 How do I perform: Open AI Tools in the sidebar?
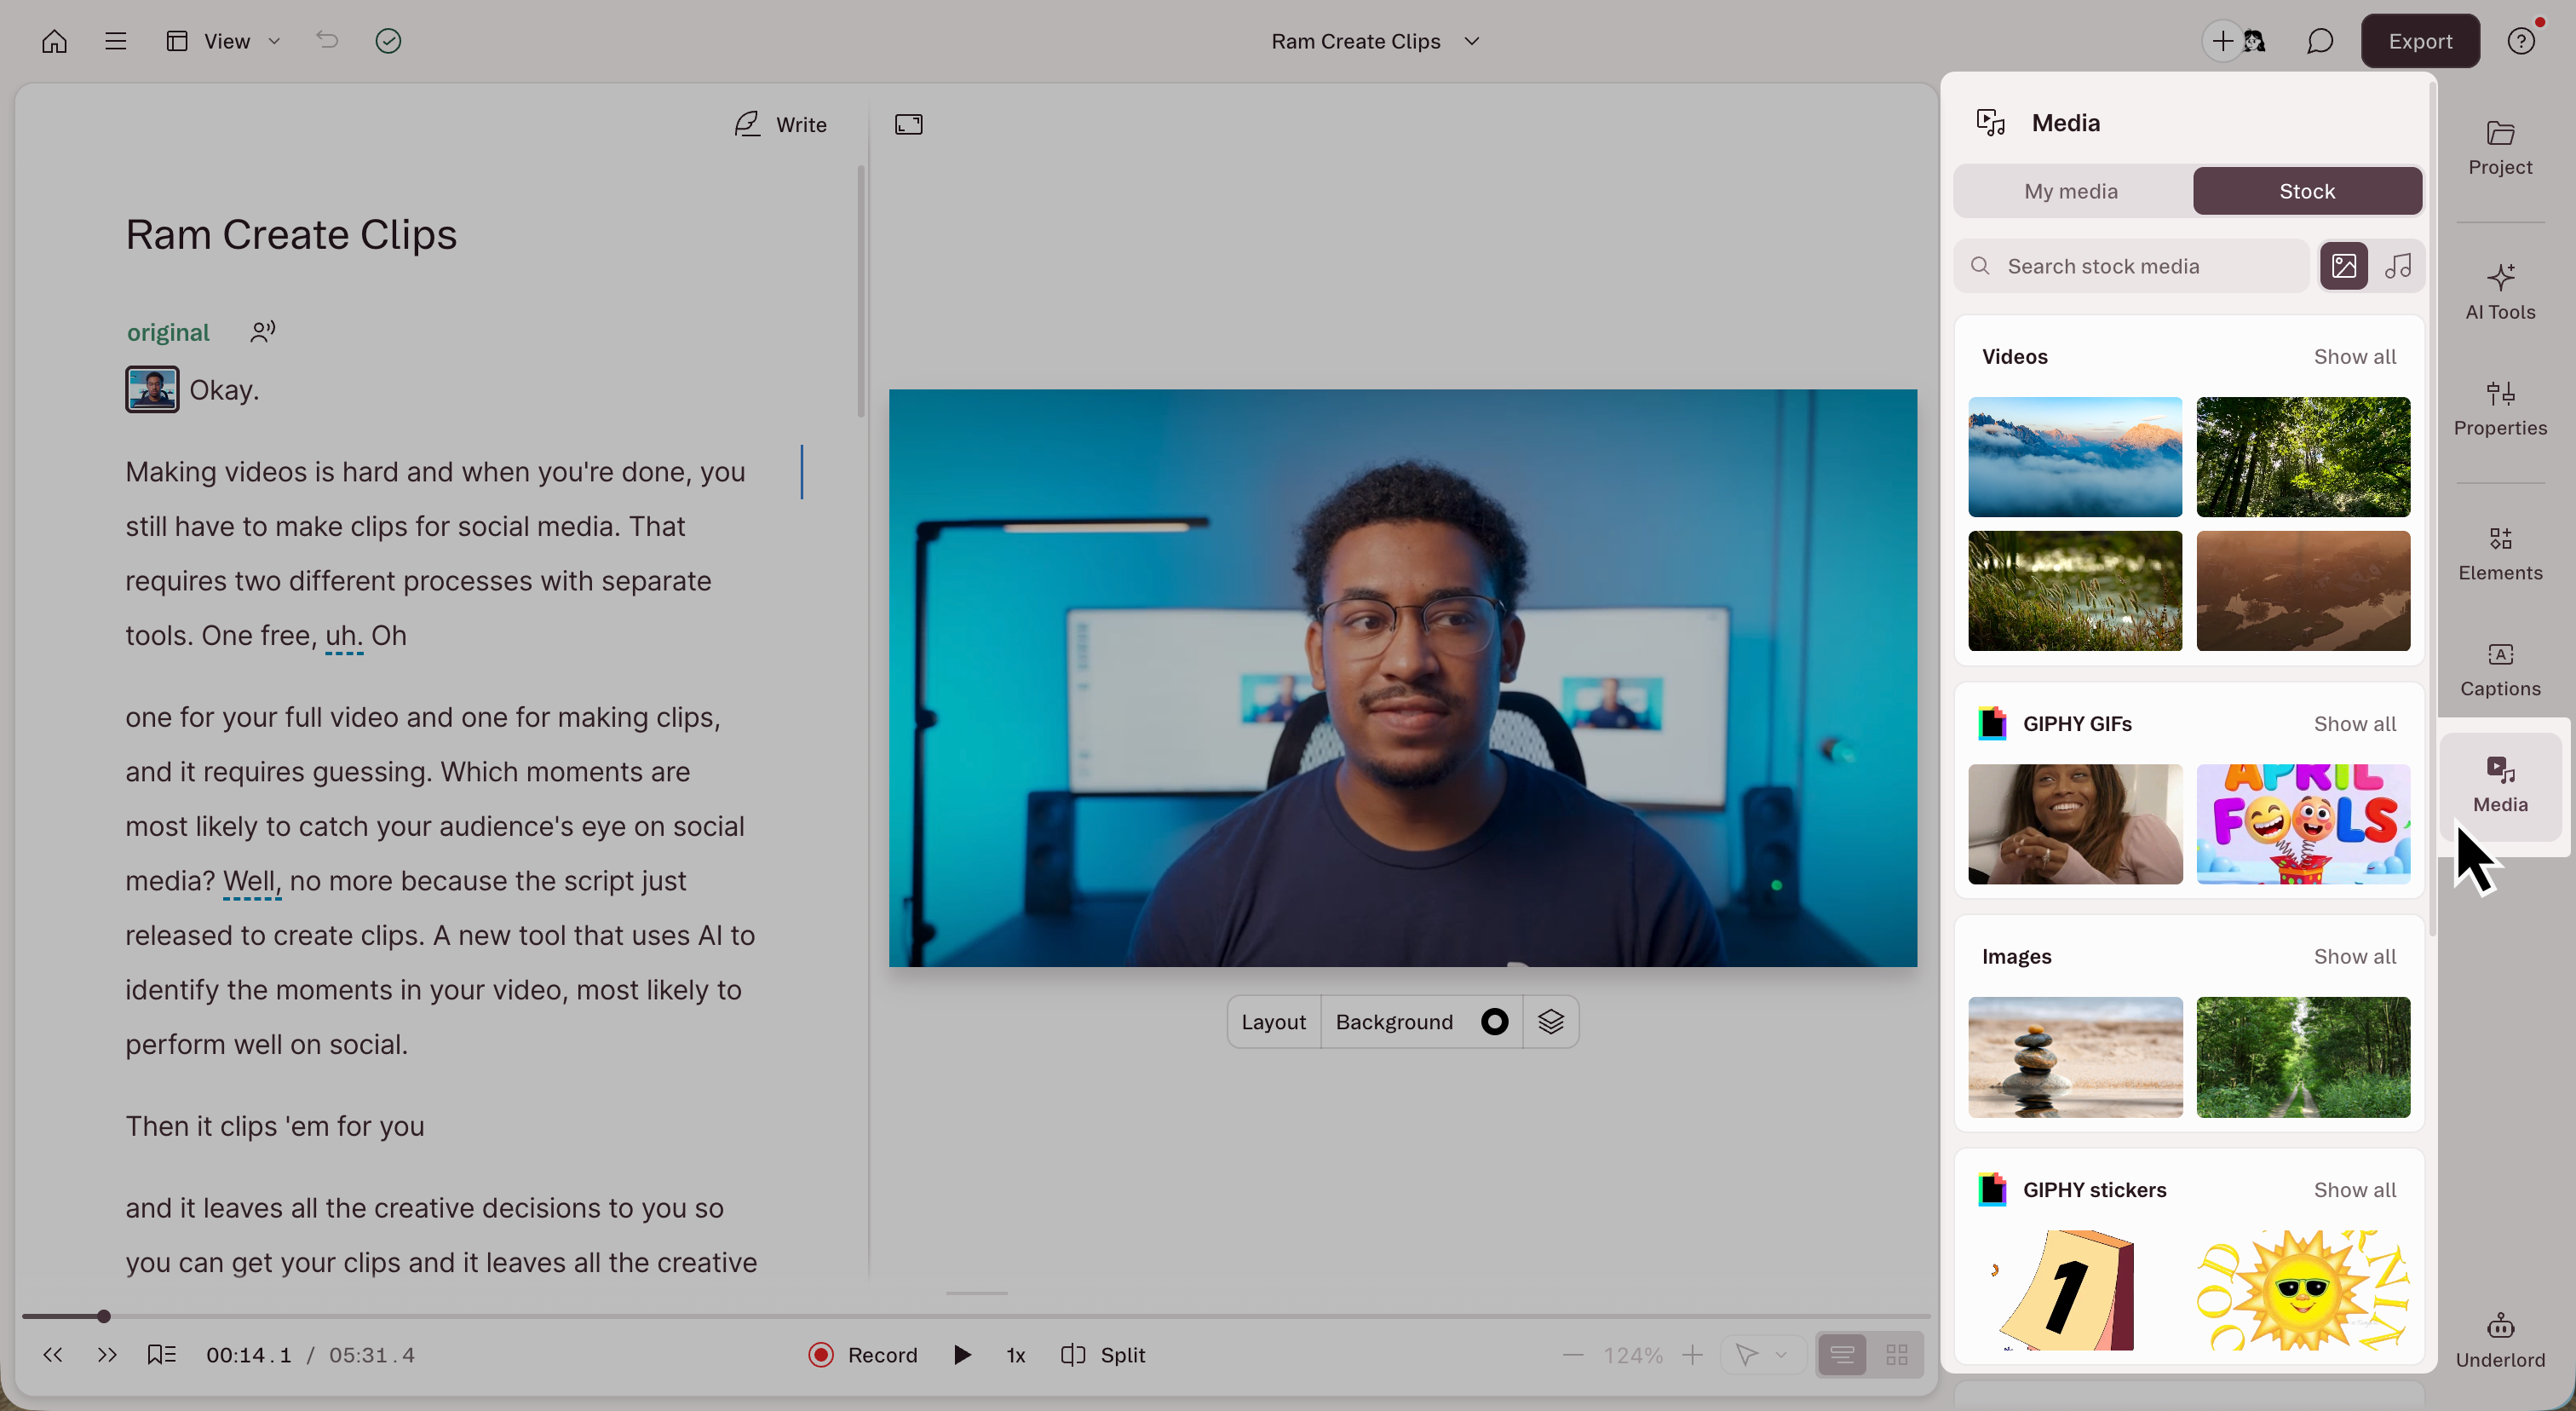(2499, 291)
